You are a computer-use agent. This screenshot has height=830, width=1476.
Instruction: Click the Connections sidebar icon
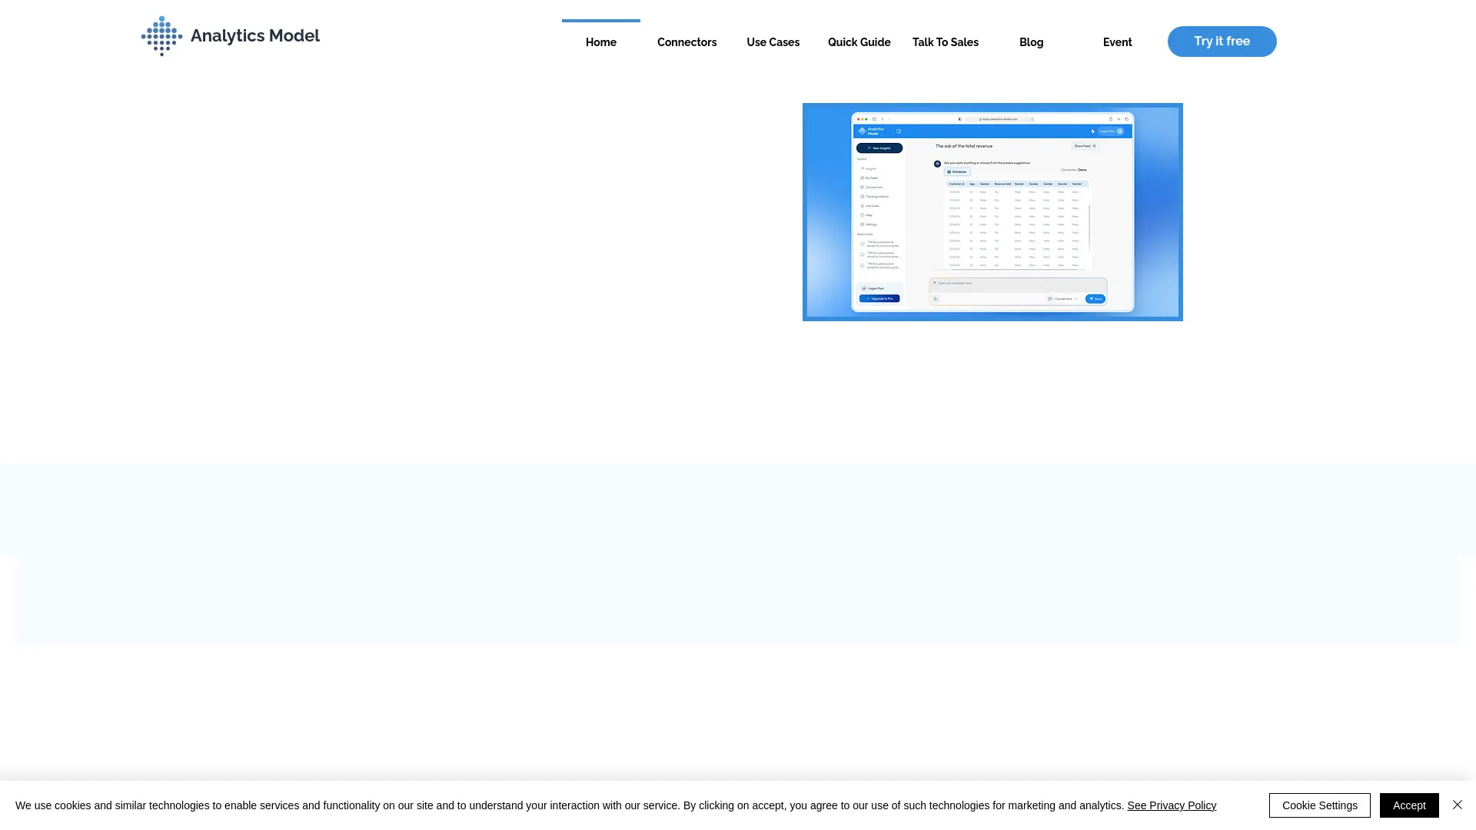[x=863, y=187]
